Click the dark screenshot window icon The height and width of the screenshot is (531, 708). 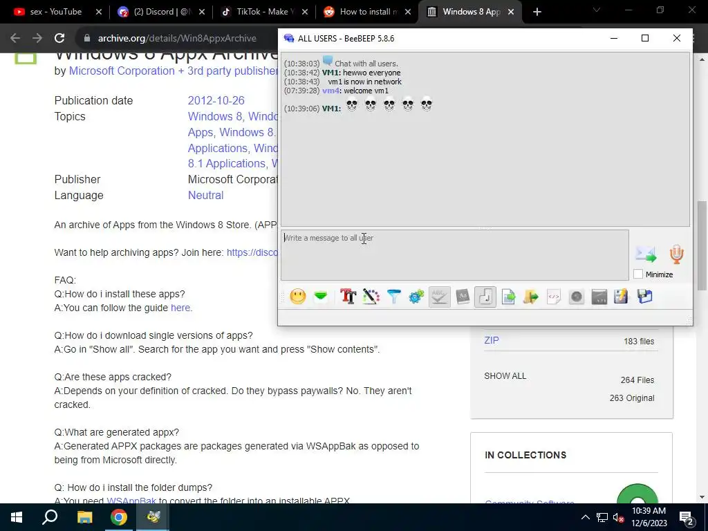pyautogui.click(x=599, y=297)
